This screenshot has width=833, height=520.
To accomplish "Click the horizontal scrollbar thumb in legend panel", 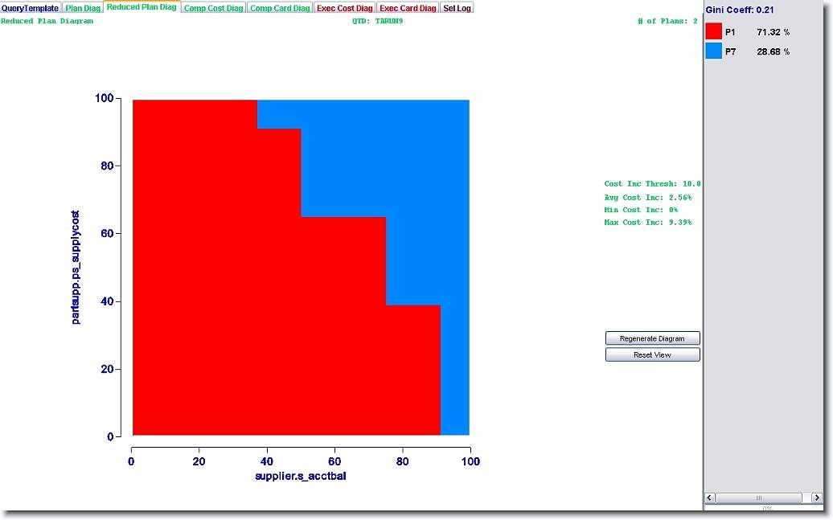I will point(758,497).
